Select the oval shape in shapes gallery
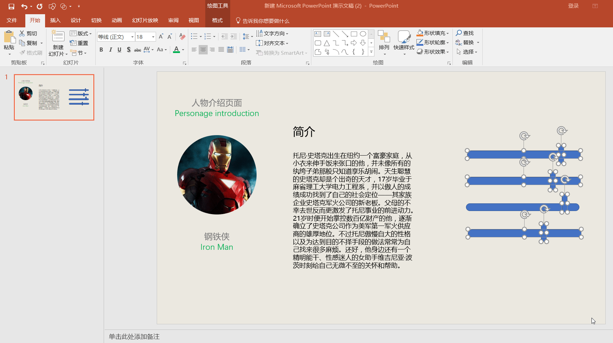The width and height of the screenshot is (613, 343). point(363,34)
